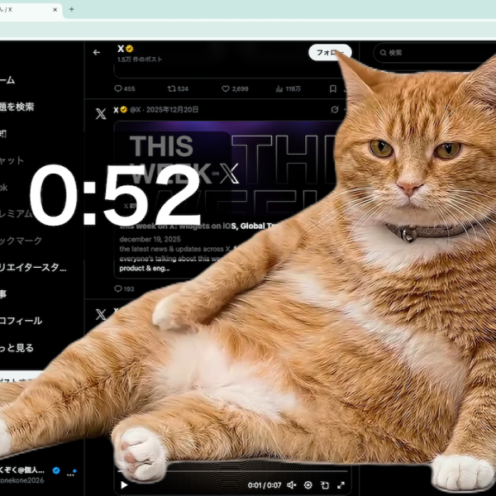
Task: Expand もっと見る in sidebar
Action: pyautogui.click(x=17, y=348)
